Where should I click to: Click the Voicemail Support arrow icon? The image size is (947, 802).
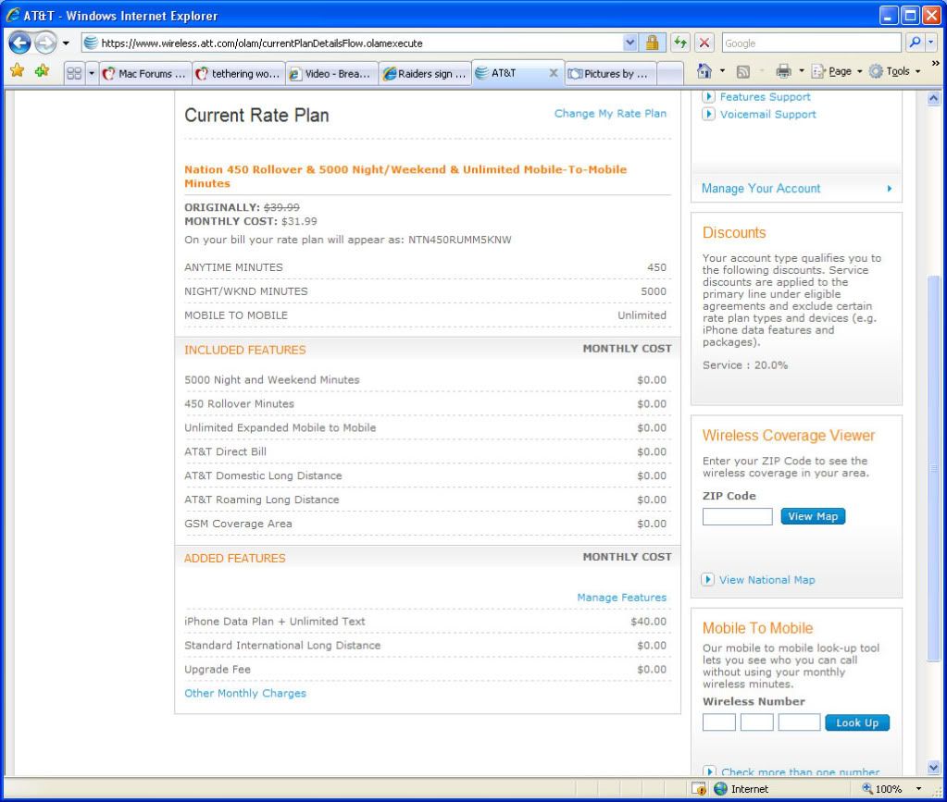coord(708,114)
